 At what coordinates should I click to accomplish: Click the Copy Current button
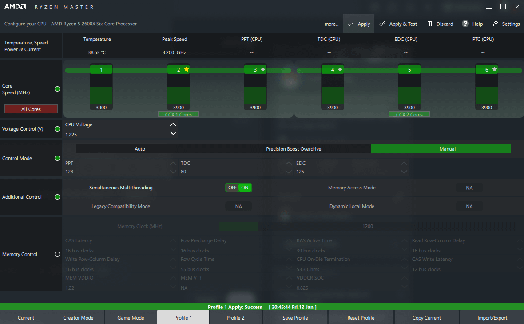427,318
